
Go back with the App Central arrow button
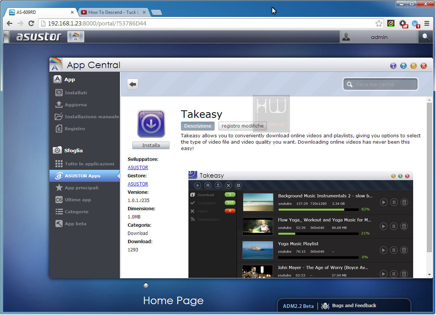click(x=133, y=84)
